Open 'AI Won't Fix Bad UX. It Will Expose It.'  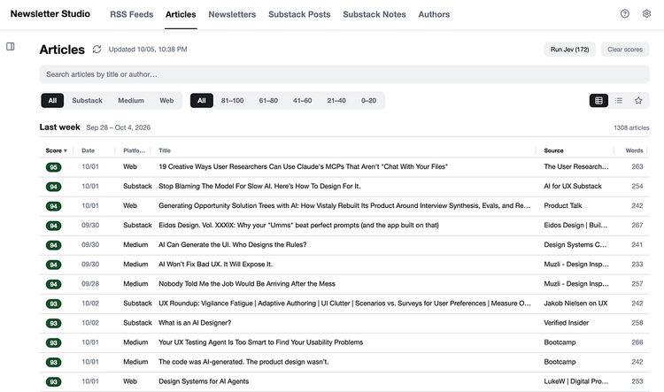(x=215, y=265)
